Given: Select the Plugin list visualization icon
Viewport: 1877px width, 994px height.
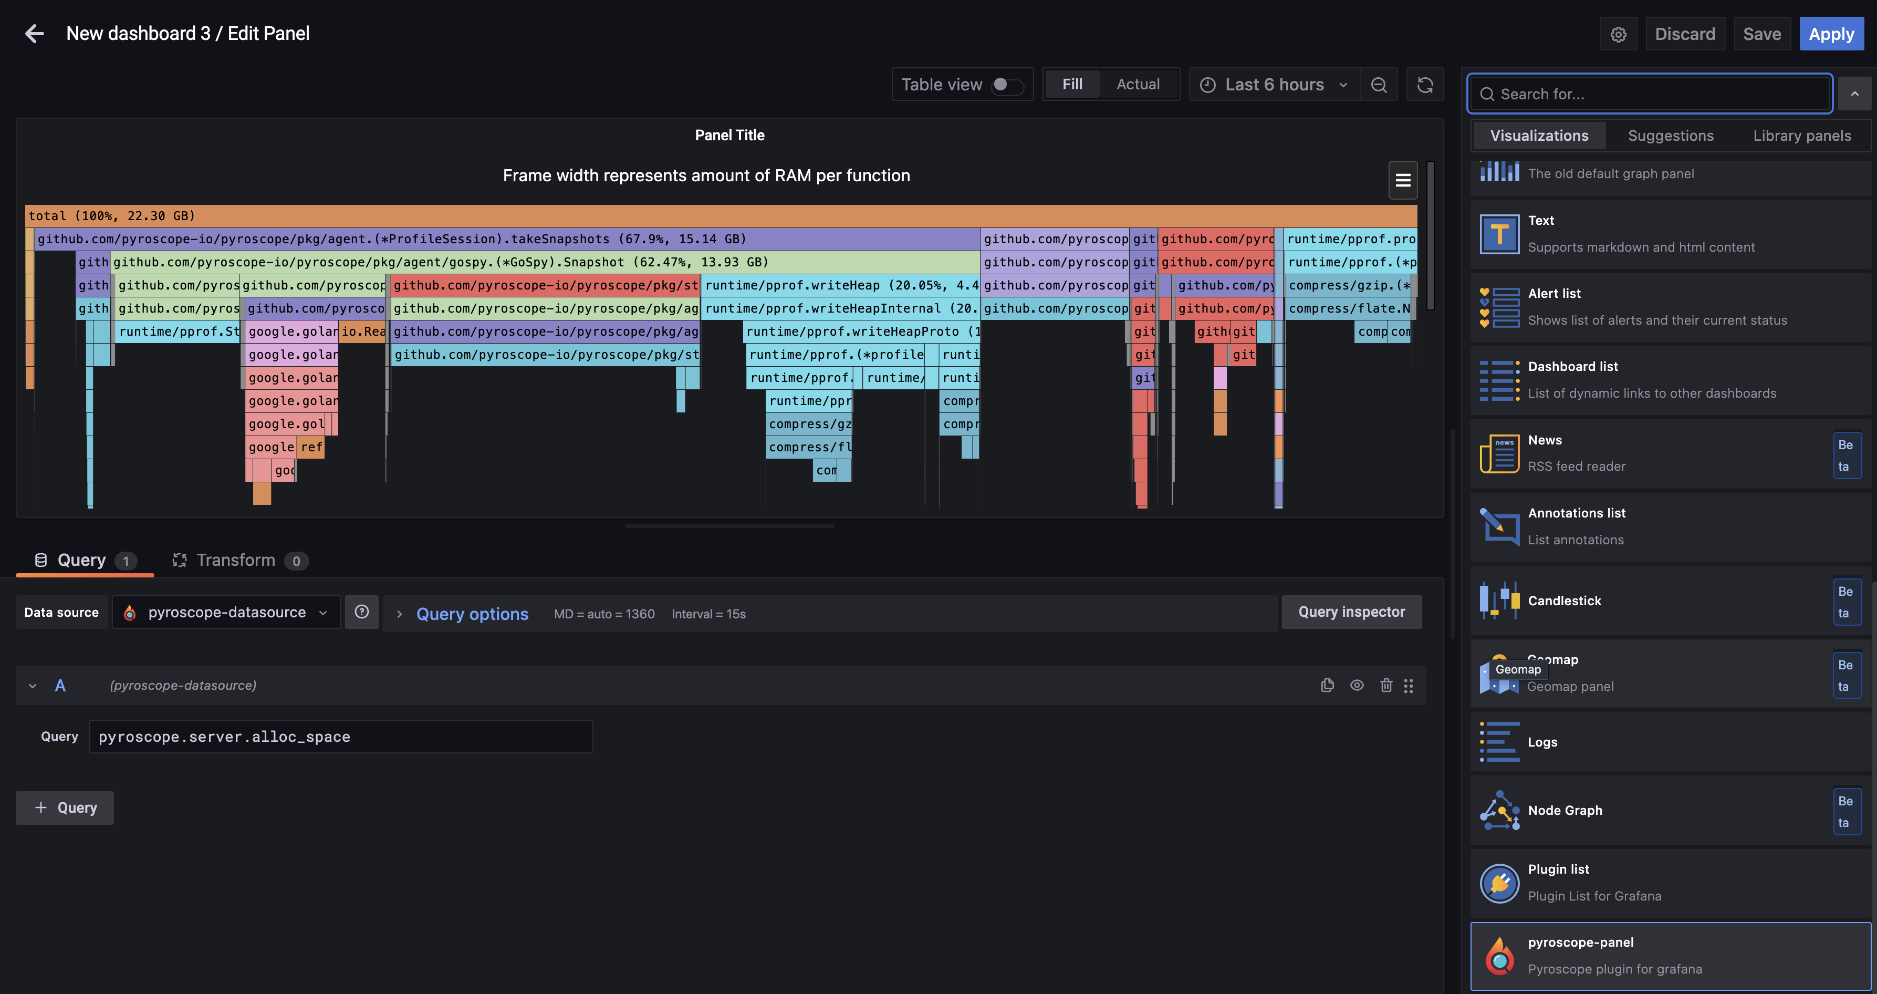Looking at the screenshot, I should (1499, 883).
